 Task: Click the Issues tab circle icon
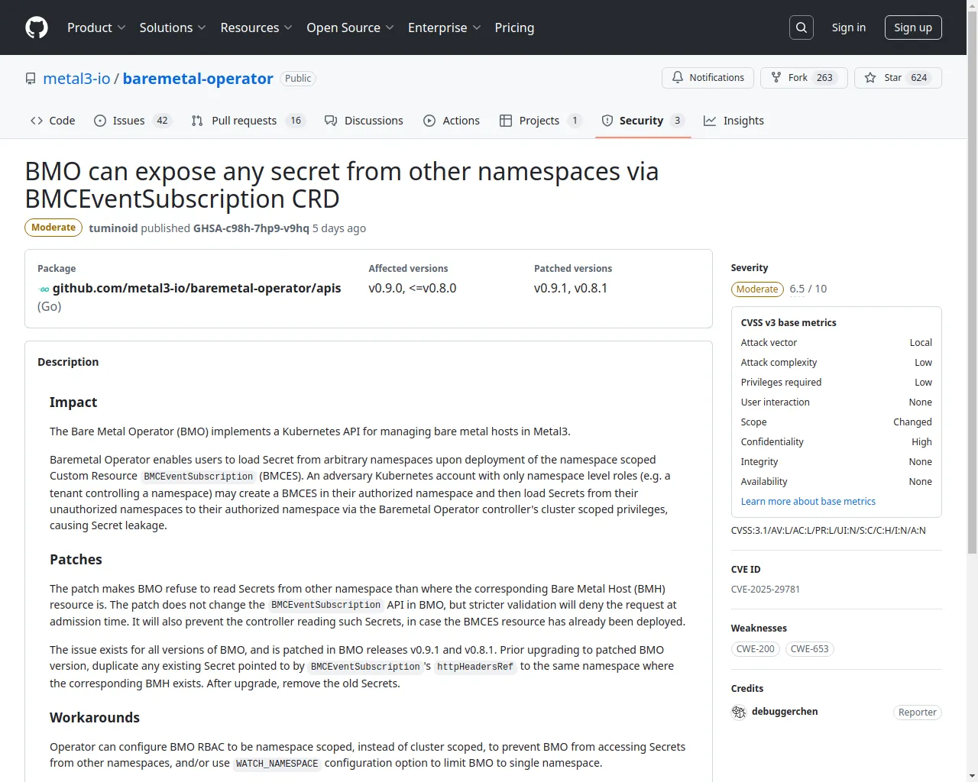pos(100,121)
